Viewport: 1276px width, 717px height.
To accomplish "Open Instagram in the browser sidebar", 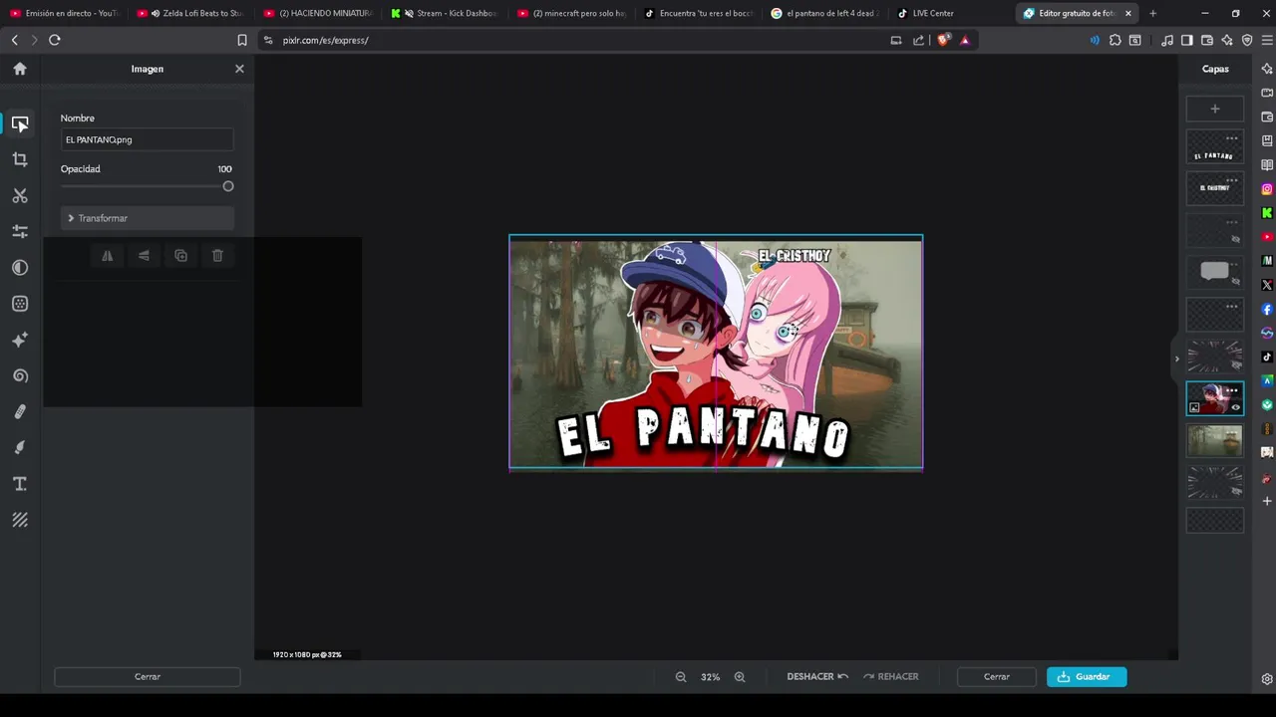I will coord(1267,189).
